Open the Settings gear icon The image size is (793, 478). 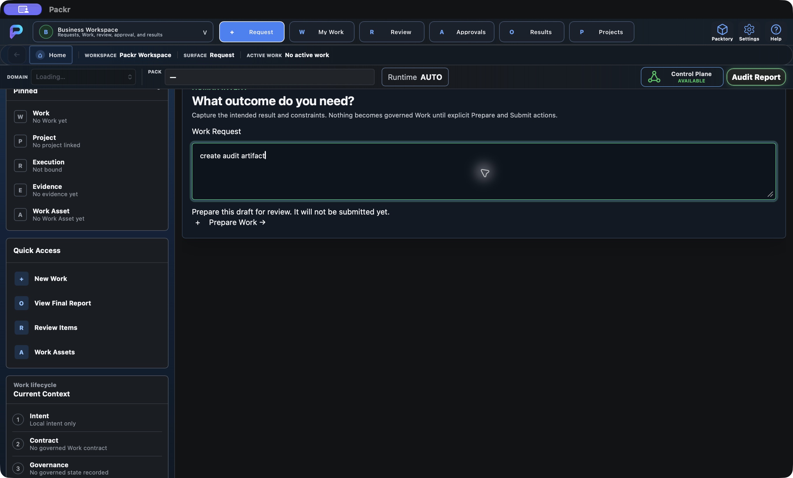(749, 29)
